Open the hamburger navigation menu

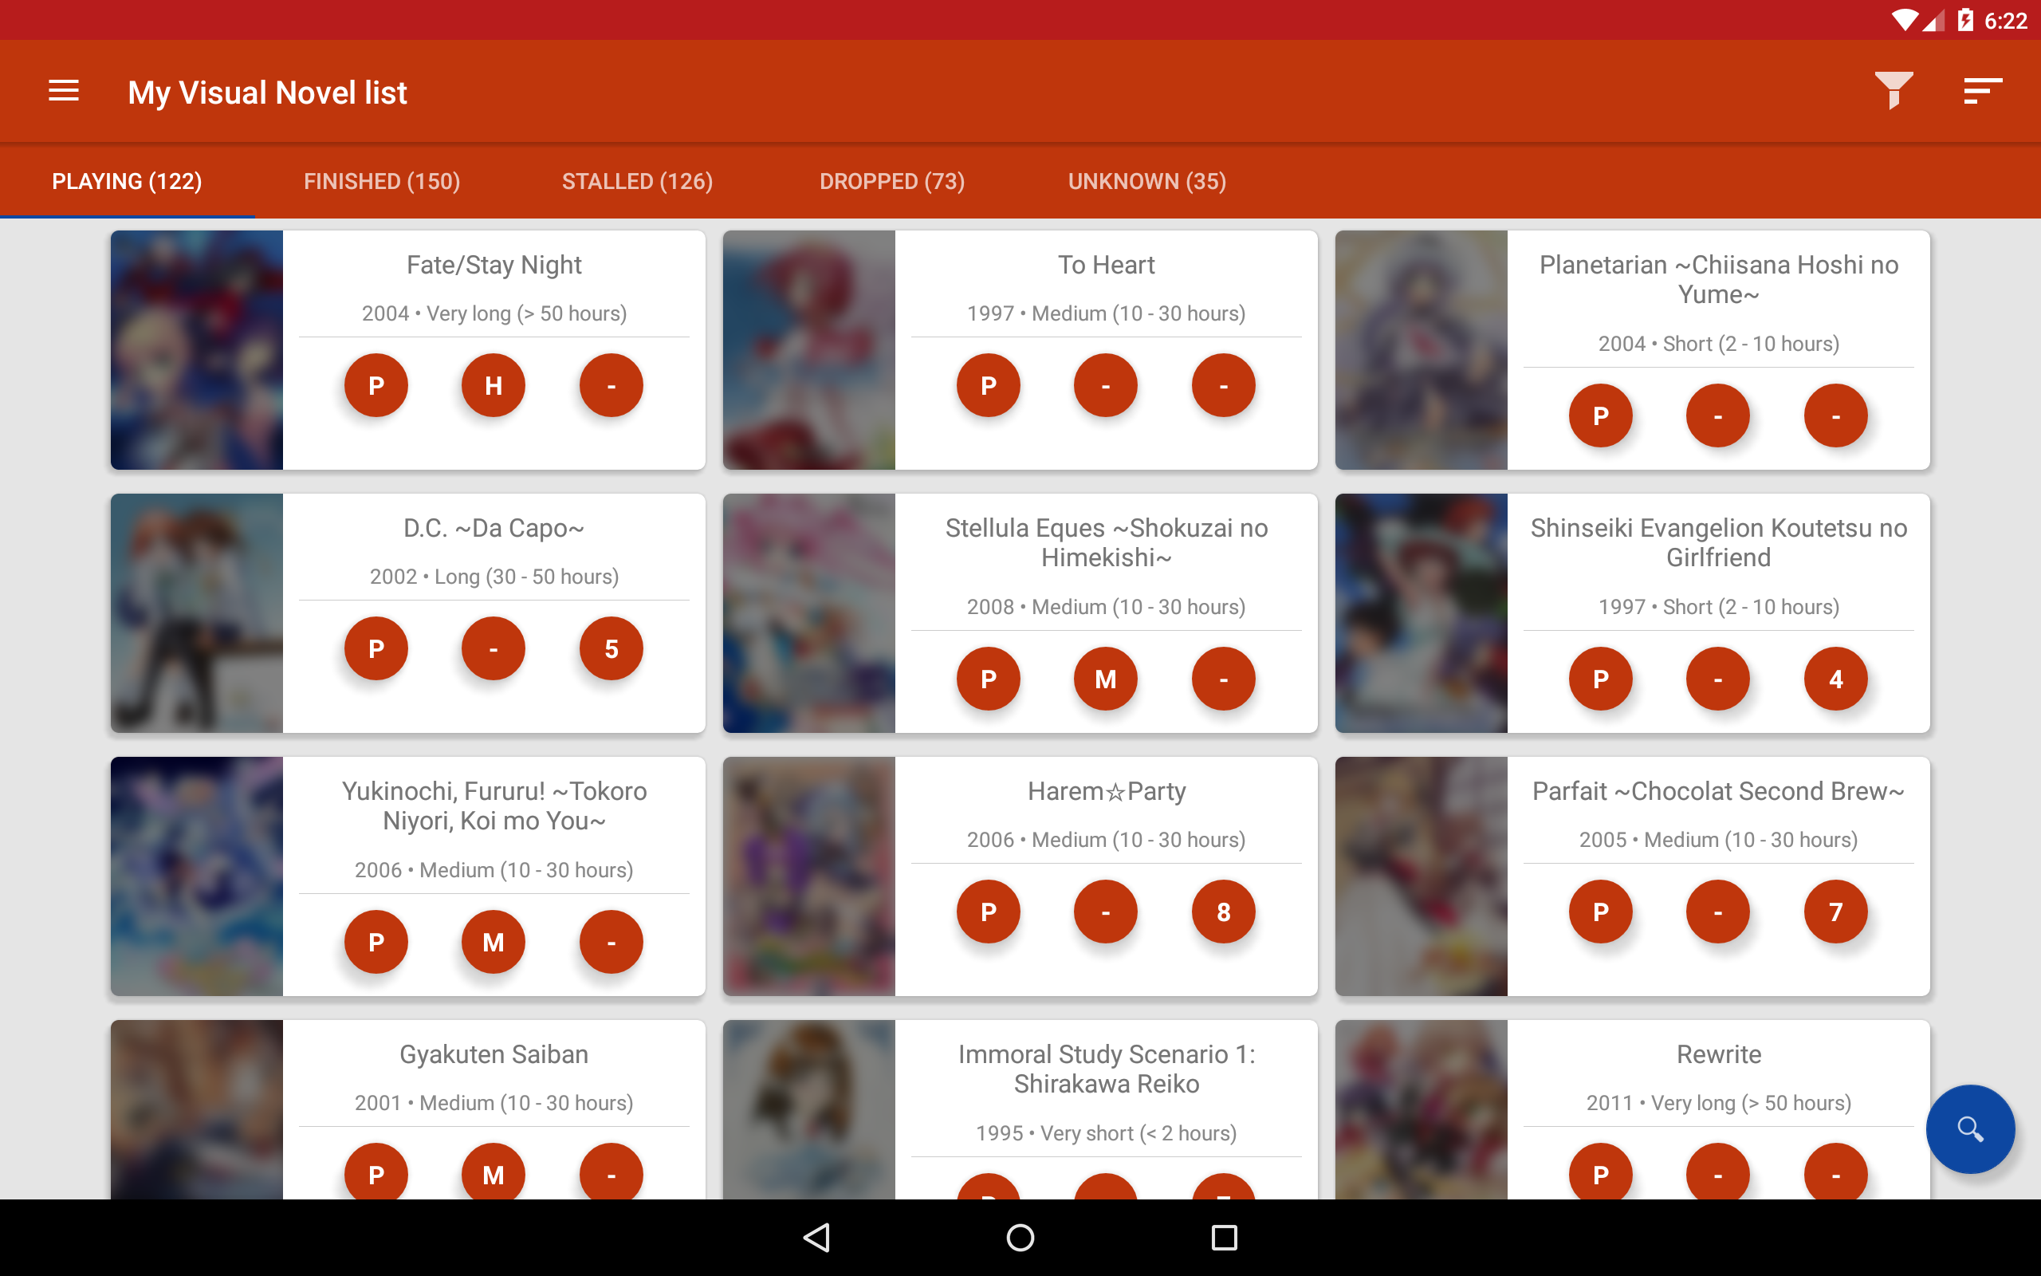click(x=63, y=91)
